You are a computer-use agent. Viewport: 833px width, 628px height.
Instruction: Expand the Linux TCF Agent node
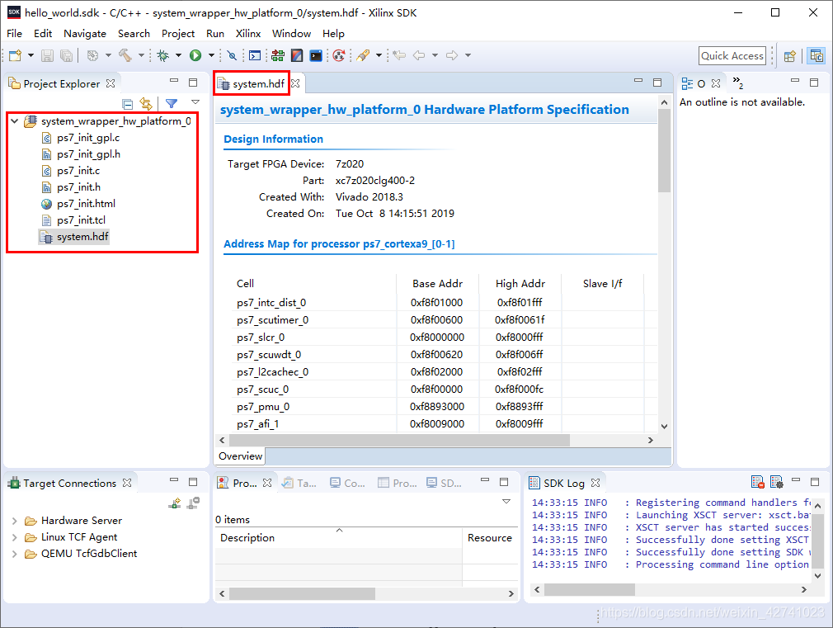point(15,537)
